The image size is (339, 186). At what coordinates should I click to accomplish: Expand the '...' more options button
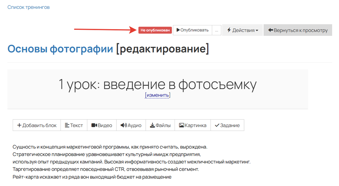[216, 30]
